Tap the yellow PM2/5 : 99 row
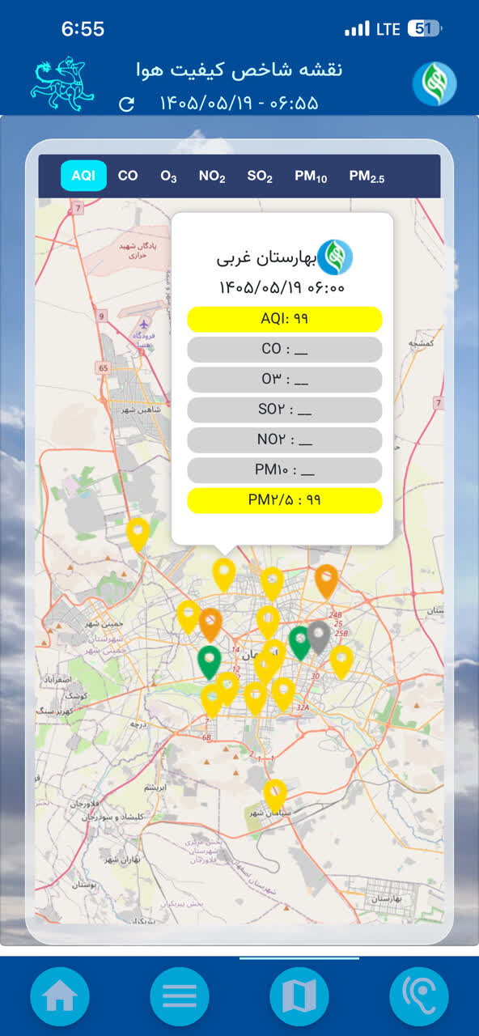The width and height of the screenshot is (479, 1036). [285, 500]
